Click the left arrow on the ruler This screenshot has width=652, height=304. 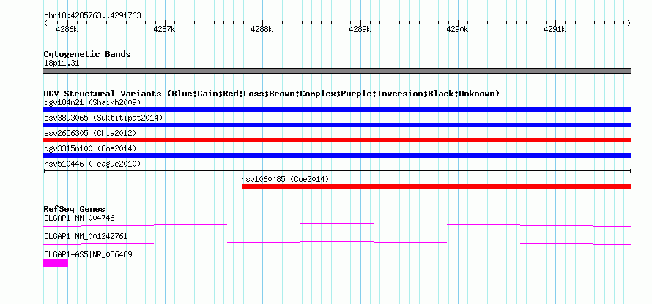(45, 23)
